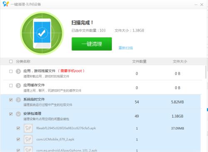Check the 应用缓存文件 checkbox
The width and height of the screenshot is (208, 152).
[11, 86]
